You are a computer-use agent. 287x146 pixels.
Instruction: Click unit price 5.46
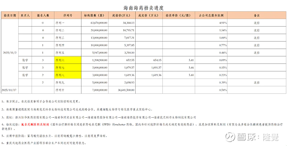pyautogui.click(x=192, y=68)
